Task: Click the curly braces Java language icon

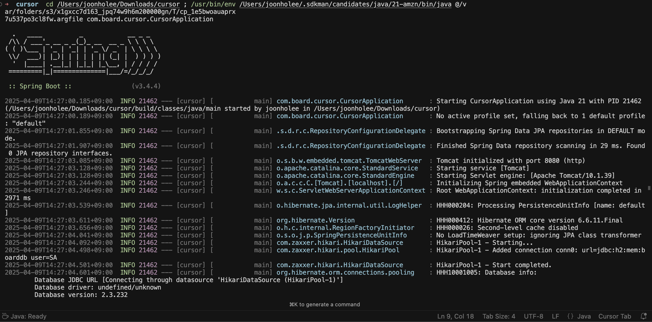Action: click(x=570, y=316)
